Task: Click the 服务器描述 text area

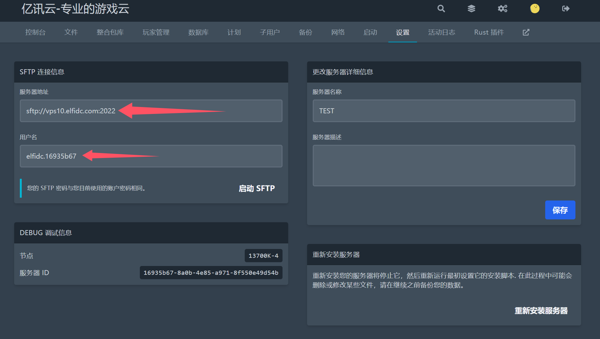Action: 444,166
